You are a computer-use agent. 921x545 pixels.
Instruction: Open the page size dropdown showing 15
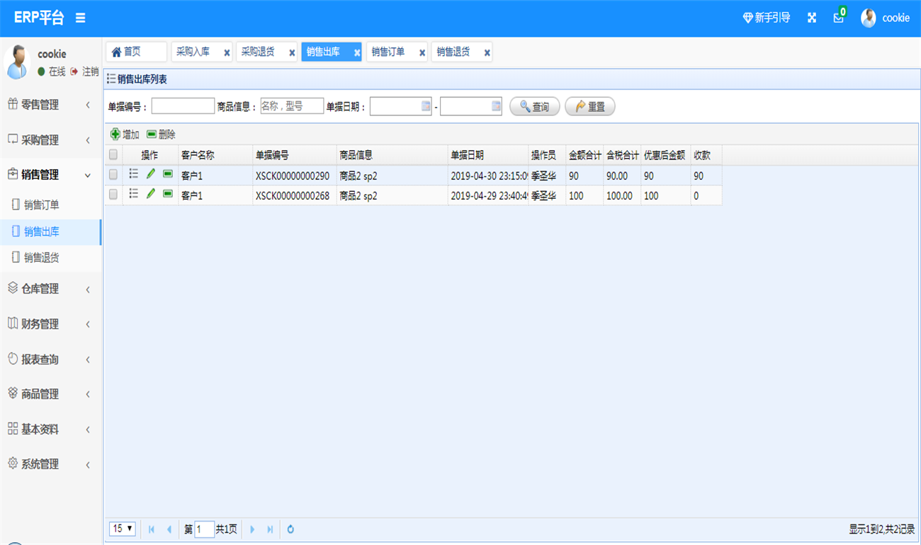point(122,529)
